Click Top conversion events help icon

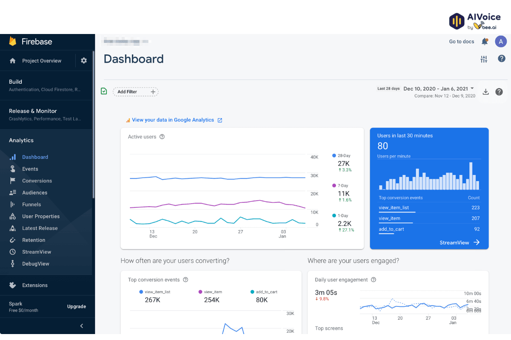click(x=185, y=280)
